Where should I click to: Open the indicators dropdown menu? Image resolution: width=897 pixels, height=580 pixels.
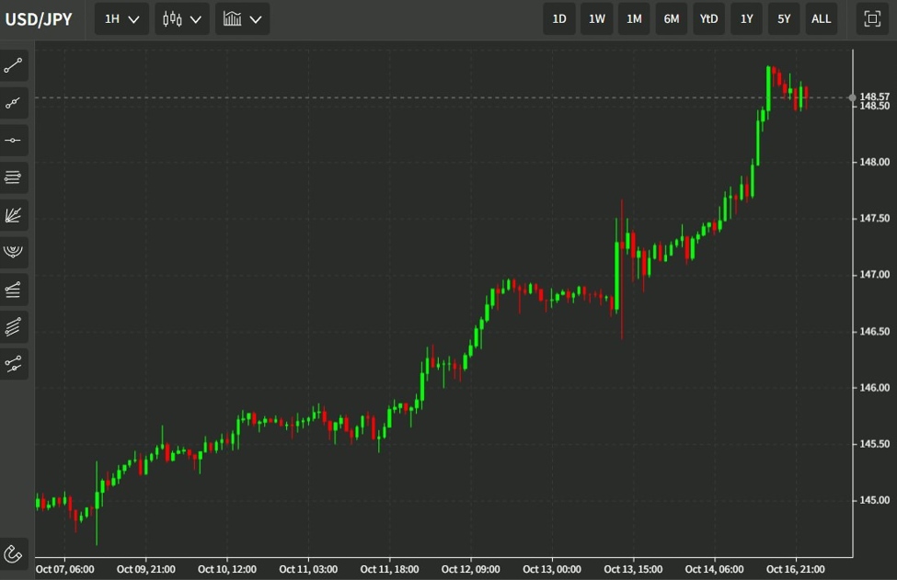point(243,18)
